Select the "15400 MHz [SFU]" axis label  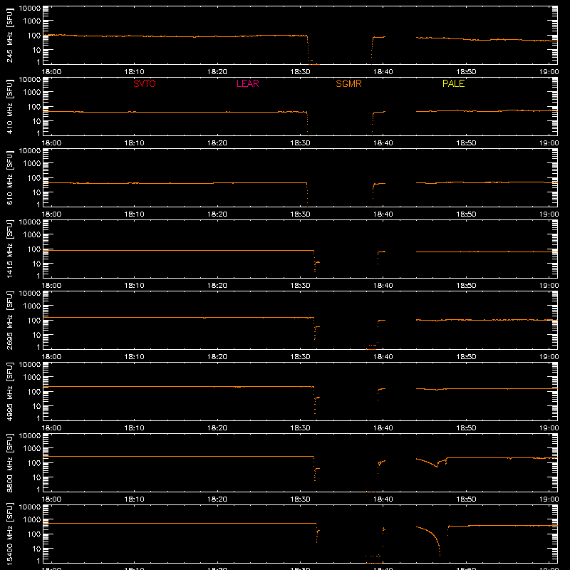click(x=9, y=534)
